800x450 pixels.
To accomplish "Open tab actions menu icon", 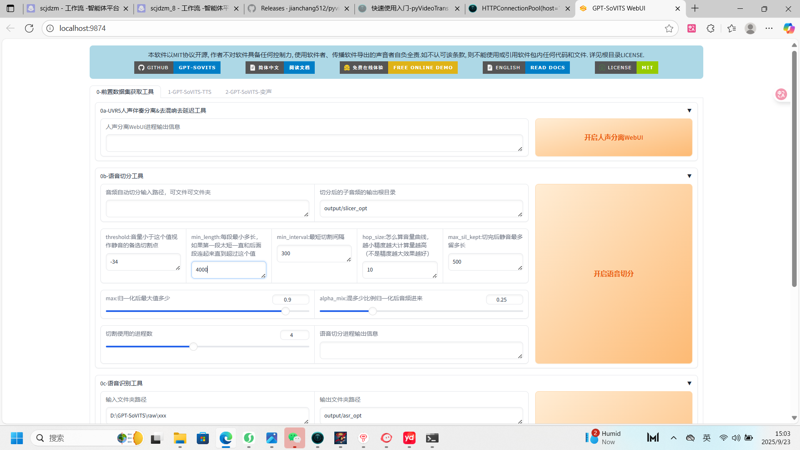I will [10, 8].
